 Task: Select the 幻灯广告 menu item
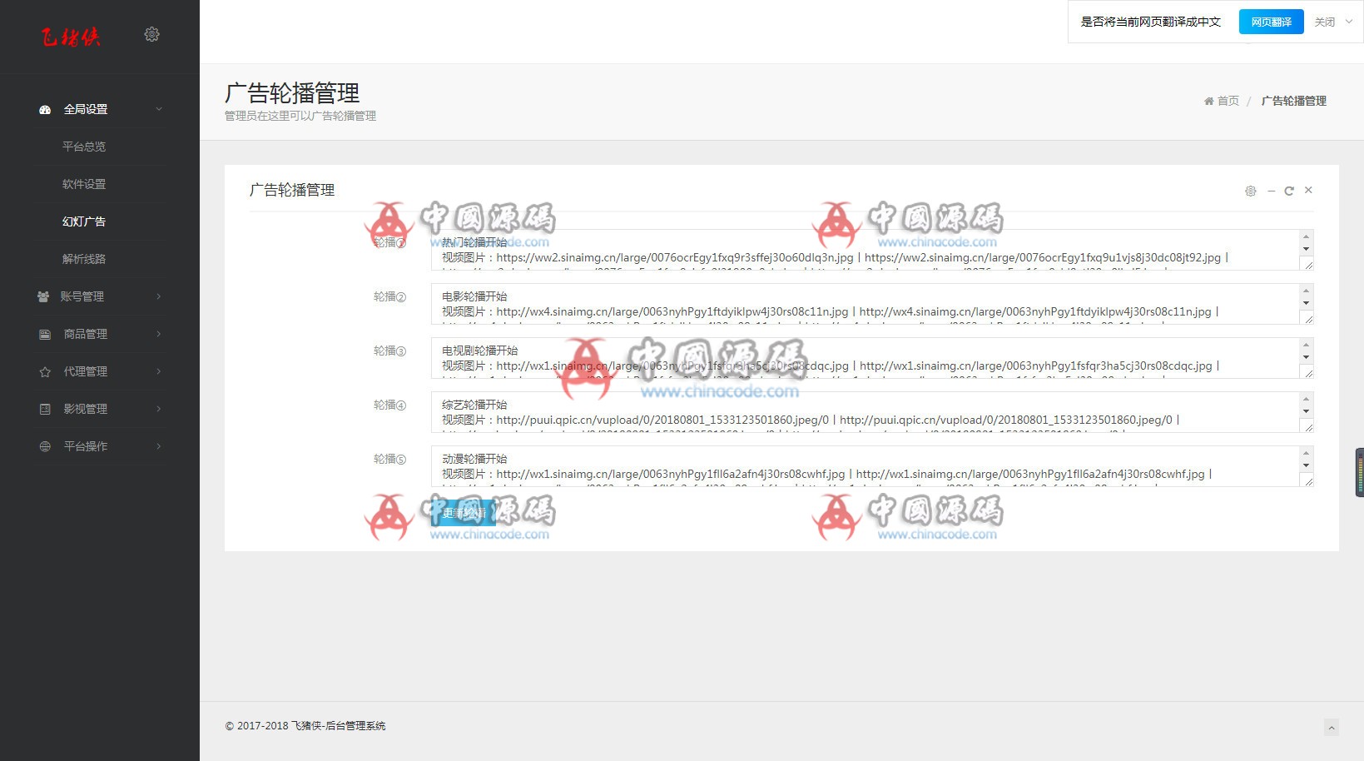coord(85,221)
